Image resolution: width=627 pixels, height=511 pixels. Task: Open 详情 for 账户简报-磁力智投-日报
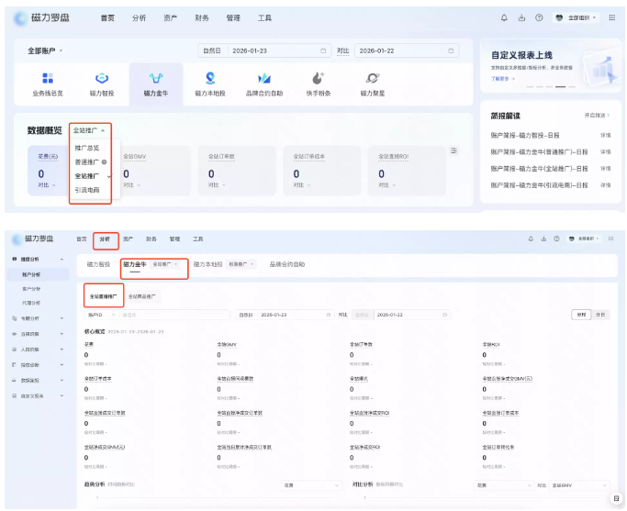[605, 136]
